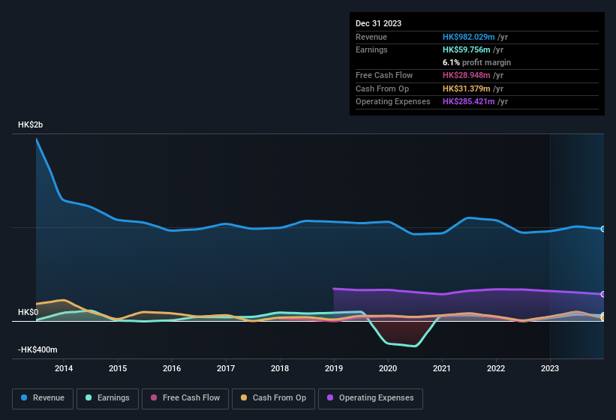Select the 2021 label on time axis
This screenshot has height=420, width=616.
[442, 368]
